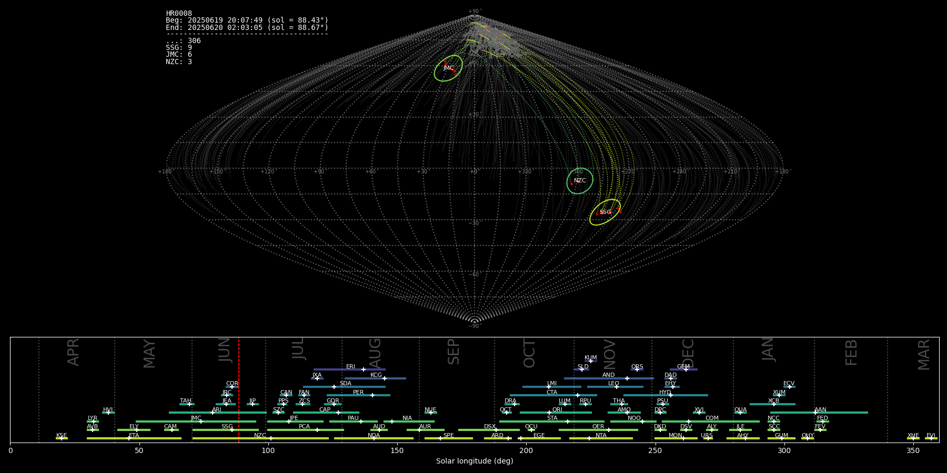Click the SSG radiant ellipse on sky map

coord(605,212)
